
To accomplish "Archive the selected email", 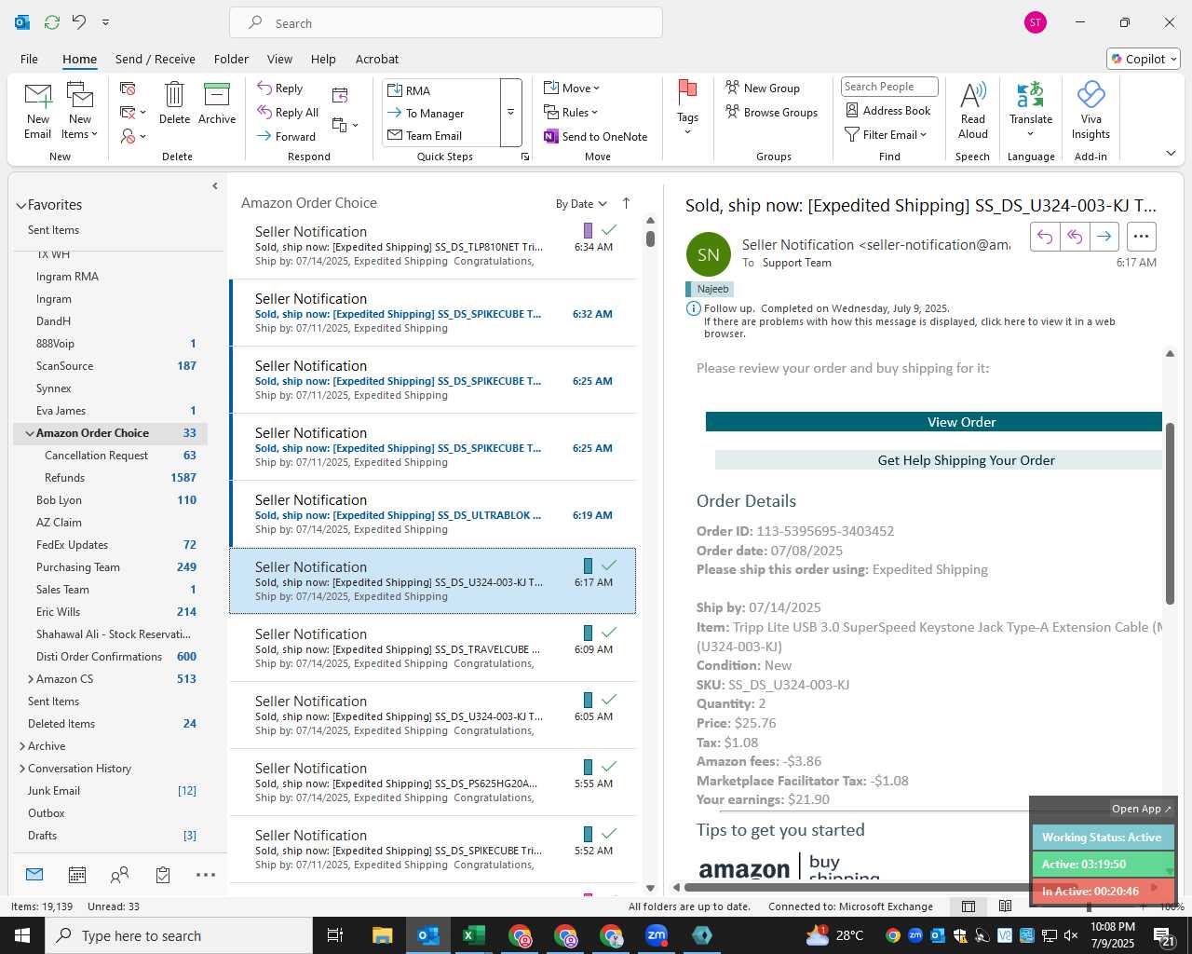I will (x=217, y=103).
